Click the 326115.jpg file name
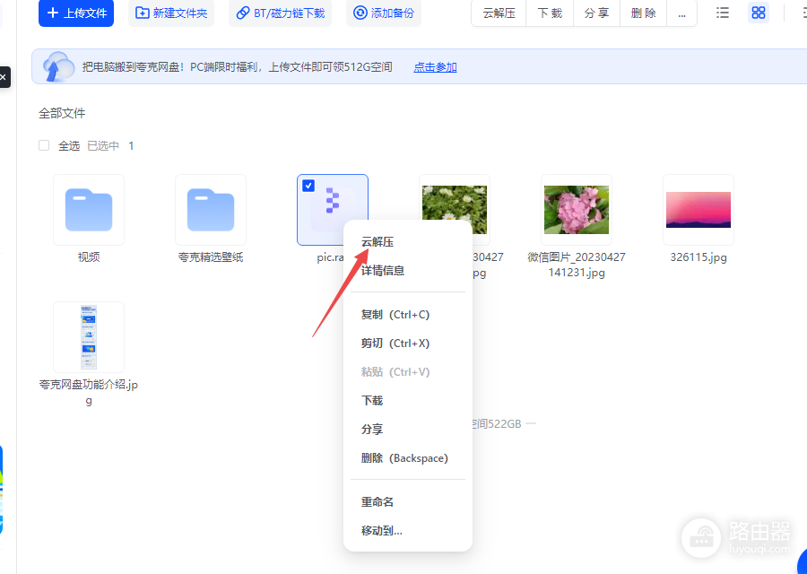The image size is (807, 574). 699,257
